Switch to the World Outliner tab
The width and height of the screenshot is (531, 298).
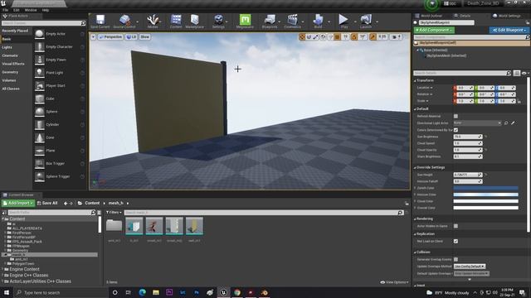(x=431, y=16)
